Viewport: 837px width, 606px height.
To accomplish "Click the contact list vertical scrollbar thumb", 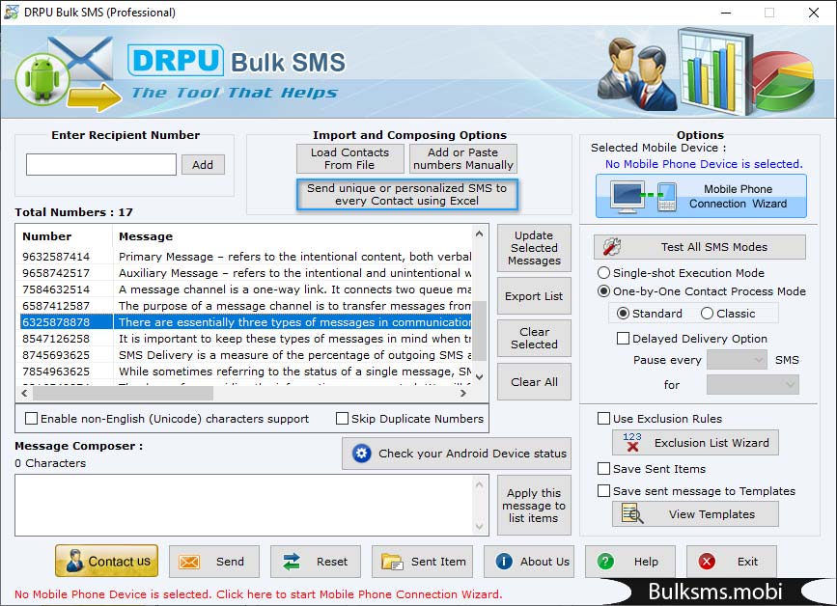I will (x=480, y=331).
